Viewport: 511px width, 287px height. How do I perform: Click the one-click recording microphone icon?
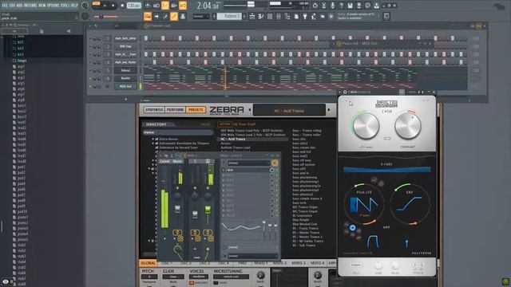click(x=332, y=6)
